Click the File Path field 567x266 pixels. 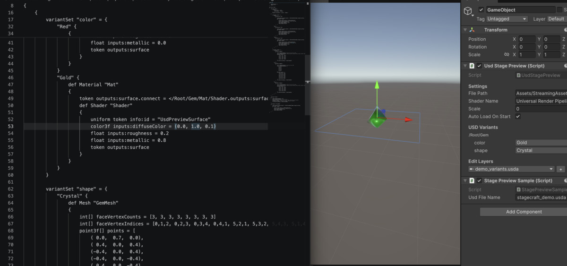click(541, 94)
